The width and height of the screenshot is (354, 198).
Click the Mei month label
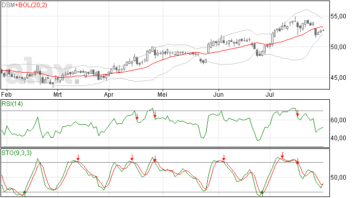point(162,94)
